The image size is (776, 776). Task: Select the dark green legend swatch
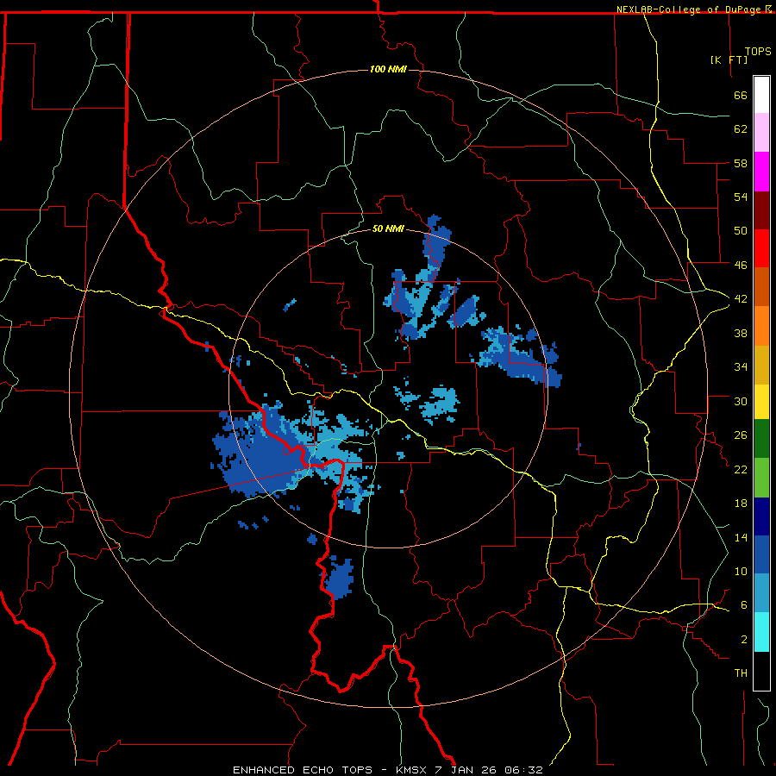click(761, 439)
